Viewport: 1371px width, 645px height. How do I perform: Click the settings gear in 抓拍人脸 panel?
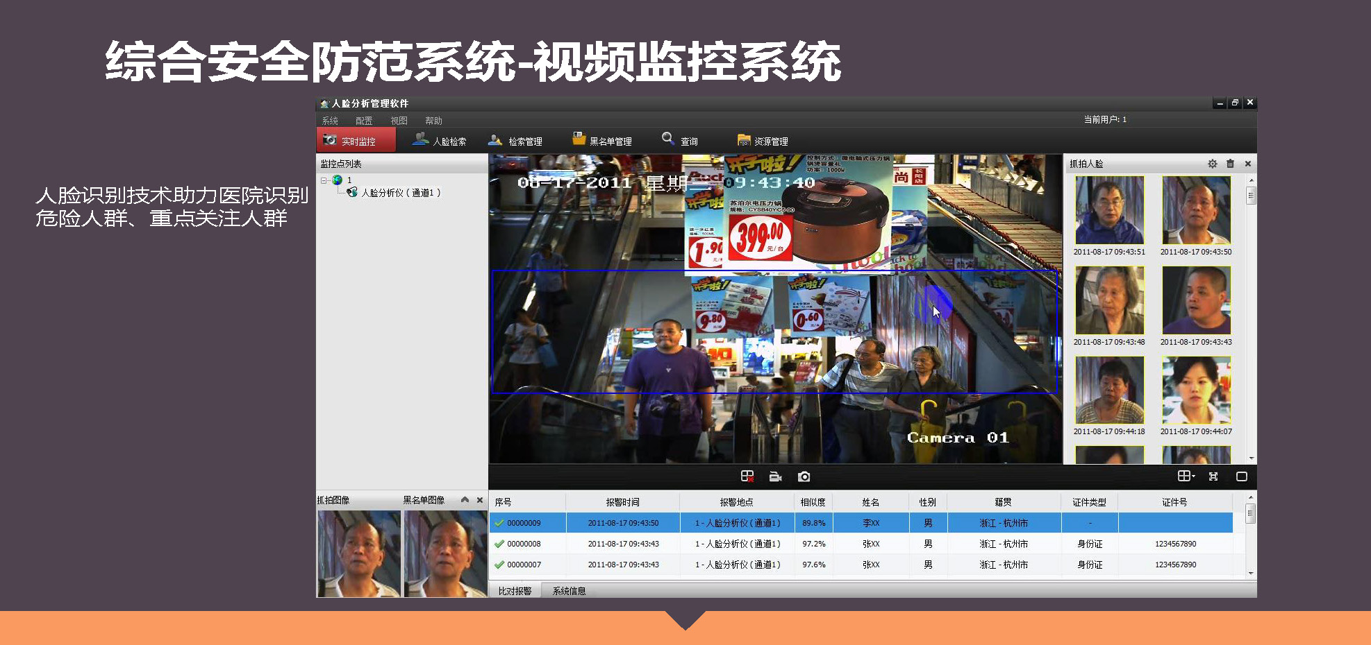1212,164
